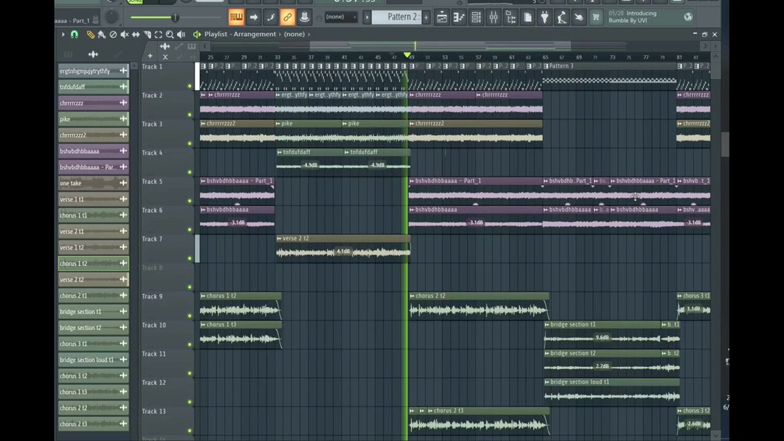Select 'bridge section loud t1' in picker
The image size is (784, 441).
pyautogui.click(x=93, y=360)
